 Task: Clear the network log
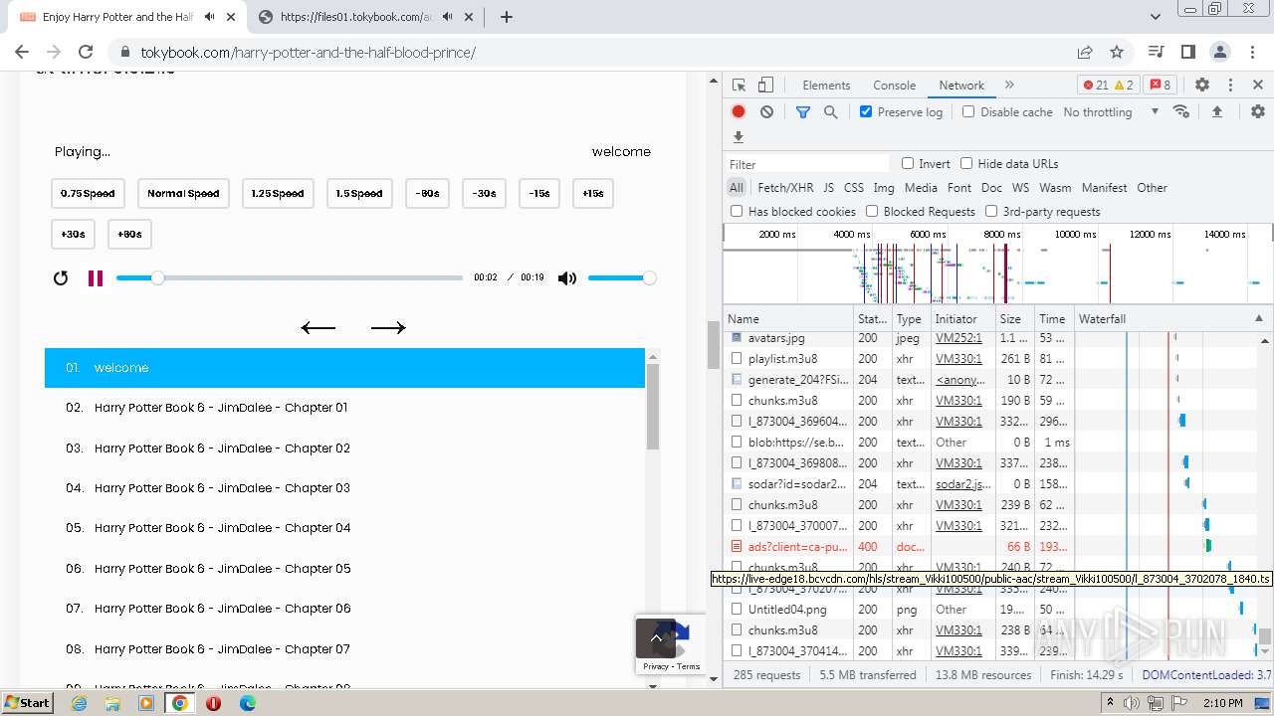(766, 112)
